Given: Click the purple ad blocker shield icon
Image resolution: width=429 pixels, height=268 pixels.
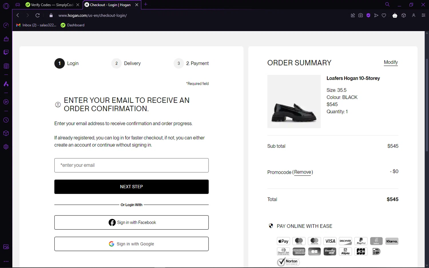Looking at the screenshot, I should point(368,15).
